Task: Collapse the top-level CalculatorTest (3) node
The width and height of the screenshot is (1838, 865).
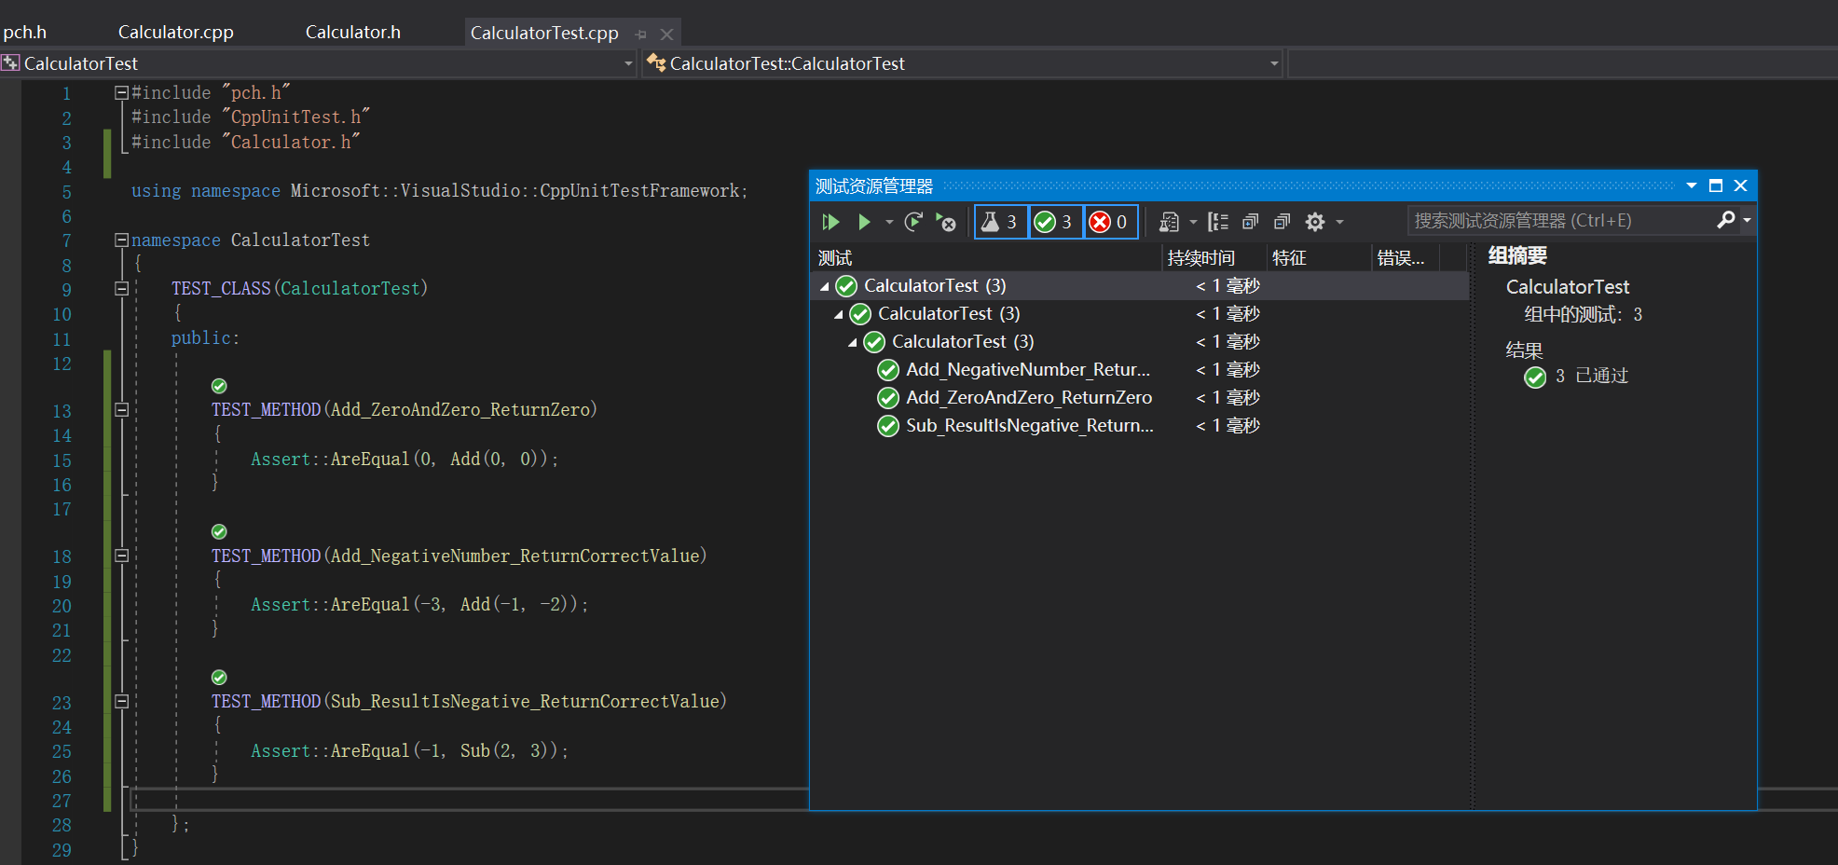Action: click(x=824, y=286)
